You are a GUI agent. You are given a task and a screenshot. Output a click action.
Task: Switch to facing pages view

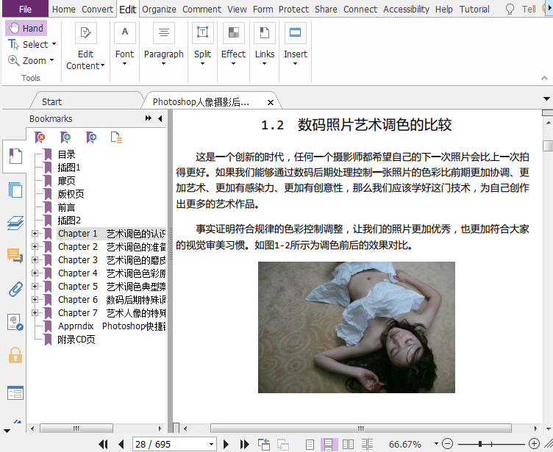pos(349,444)
